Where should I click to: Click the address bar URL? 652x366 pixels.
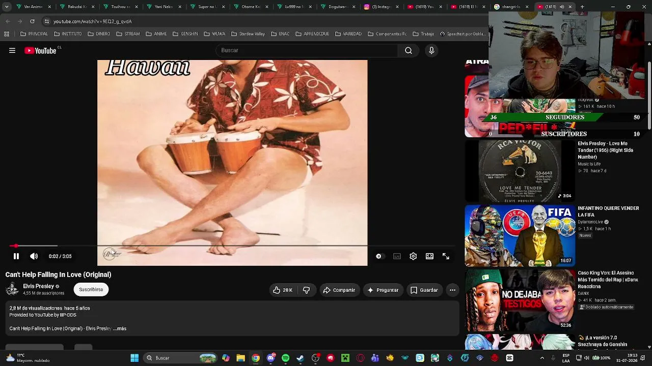[x=93, y=21]
